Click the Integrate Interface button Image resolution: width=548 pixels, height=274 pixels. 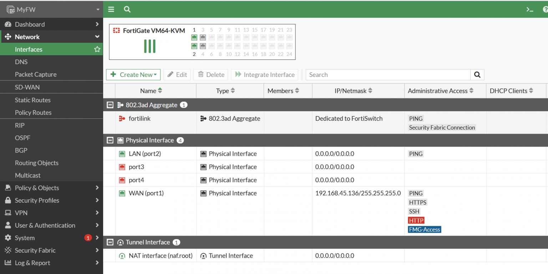pos(264,74)
